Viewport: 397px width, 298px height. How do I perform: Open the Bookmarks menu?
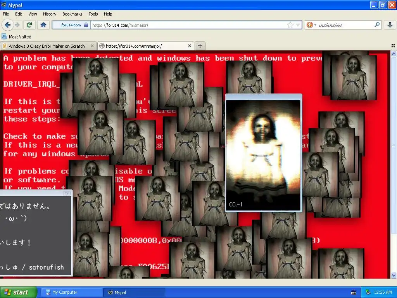(72, 14)
